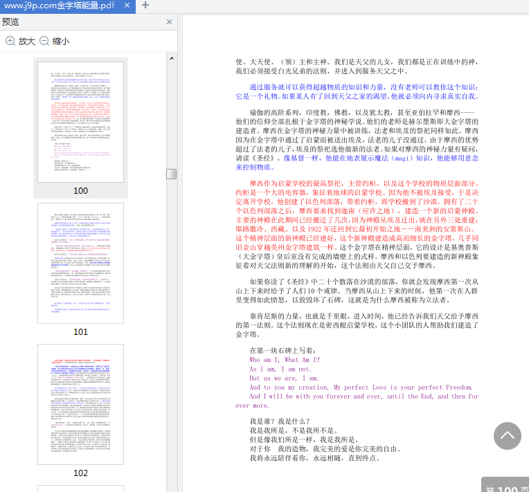The image size is (529, 492).
Task: Close the 预览 preview panel
Action: click(170, 22)
